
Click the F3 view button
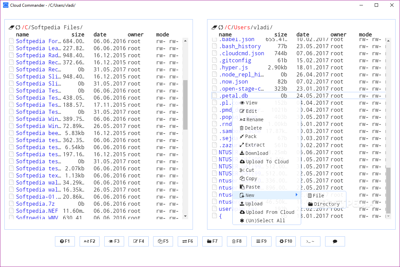tap(114, 241)
